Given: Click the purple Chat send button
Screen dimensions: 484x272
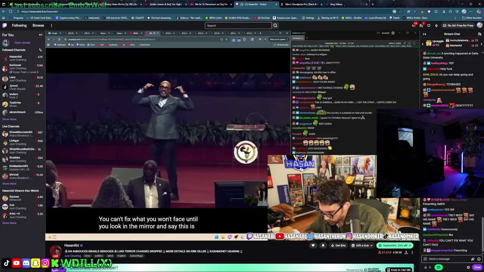Looking at the screenshot, I should 477,267.
